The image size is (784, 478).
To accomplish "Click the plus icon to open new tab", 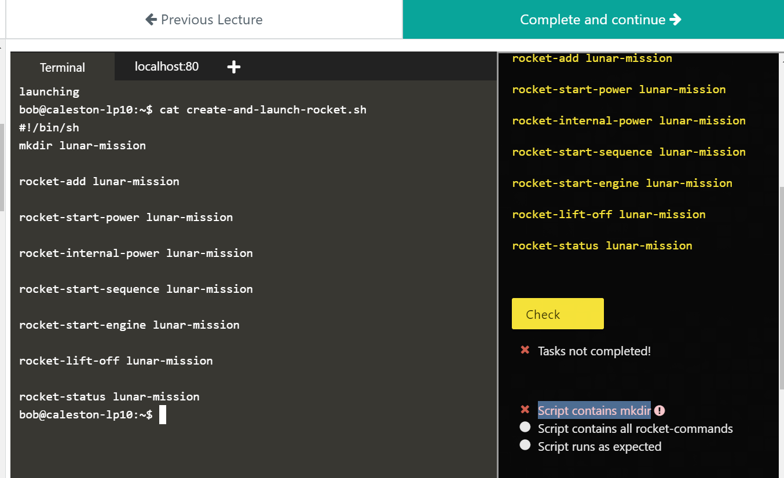I will [x=233, y=67].
